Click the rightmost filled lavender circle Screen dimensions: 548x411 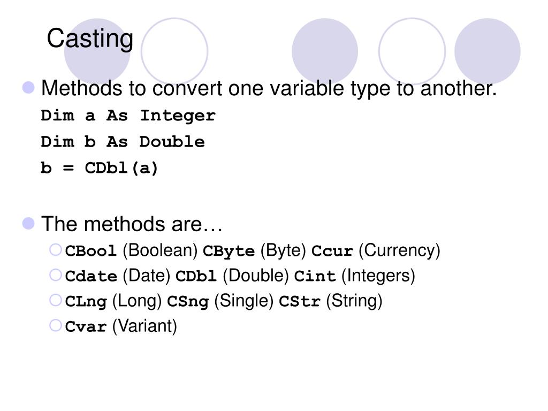pos(487,51)
